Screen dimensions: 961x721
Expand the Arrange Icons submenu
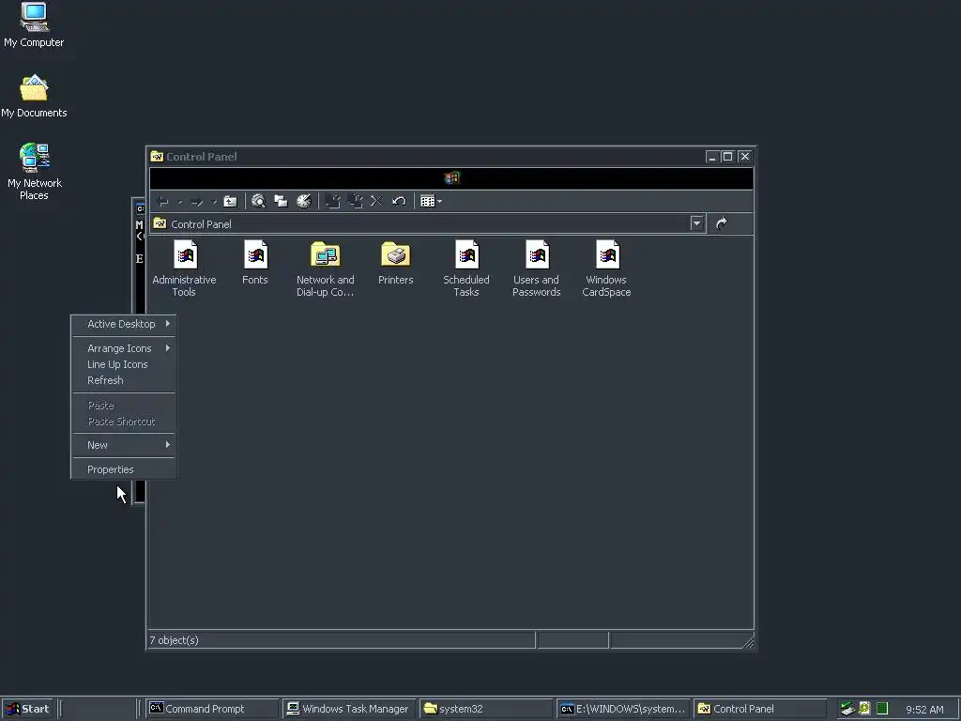124,348
